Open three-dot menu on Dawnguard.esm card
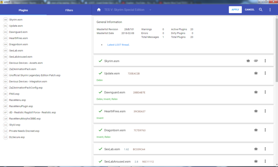The width and height of the screenshot is (278, 167). pos(265,92)
